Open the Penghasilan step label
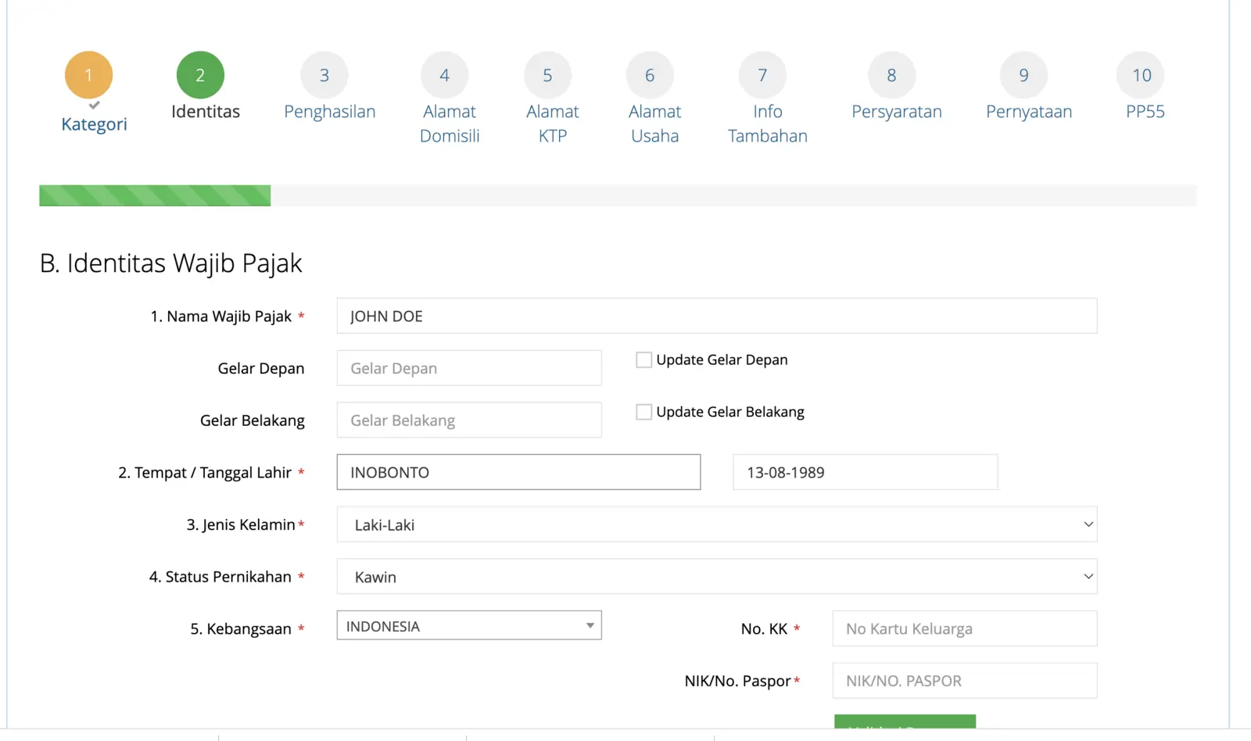This screenshot has height=741, width=1251. point(330,112)
